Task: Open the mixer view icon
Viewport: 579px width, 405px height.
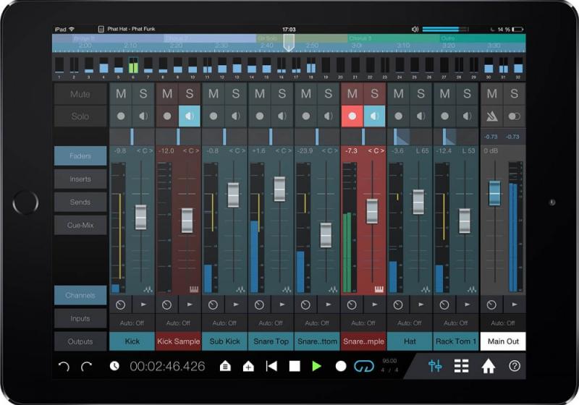Action: point(435,366)
